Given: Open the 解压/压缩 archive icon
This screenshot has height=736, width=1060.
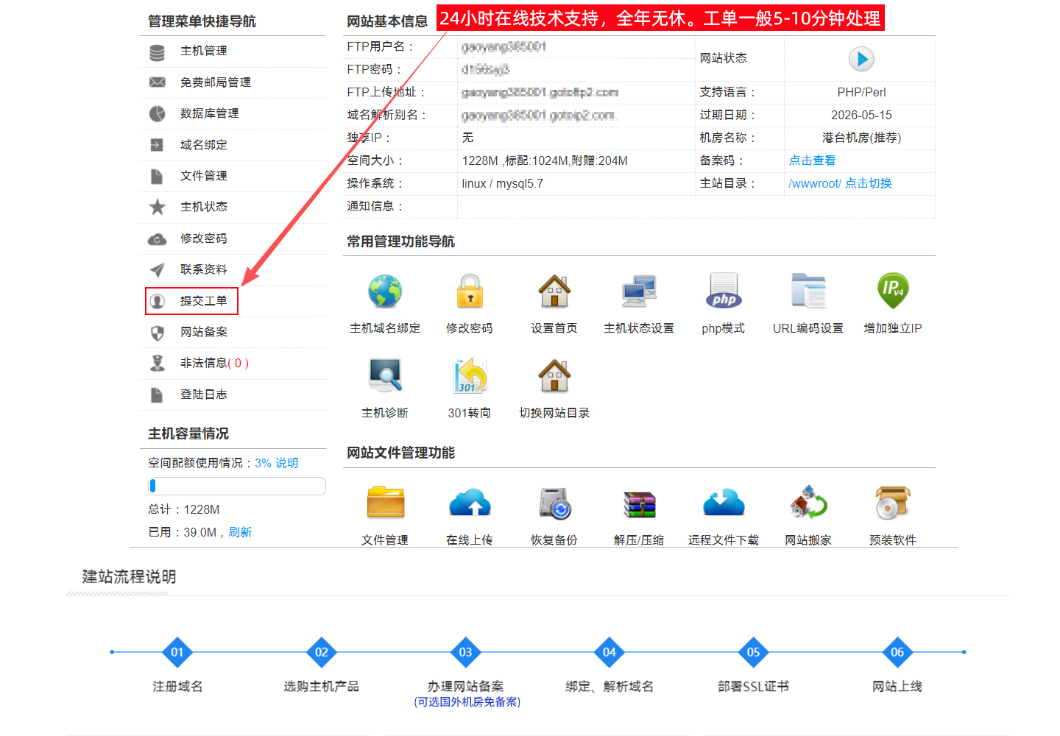Looking at the screenshot, I should point(639,503).
